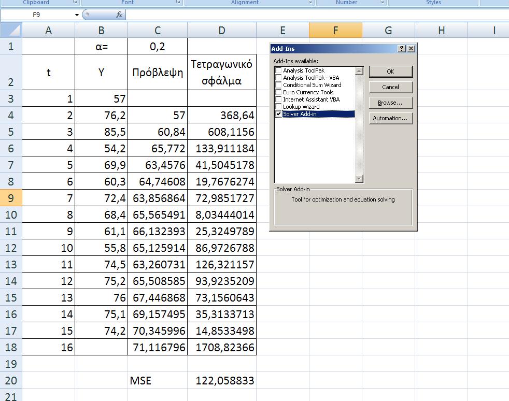Click the t column header cell
The width and height of the screenshot is (509, 401).
click(x=48, y=72)
